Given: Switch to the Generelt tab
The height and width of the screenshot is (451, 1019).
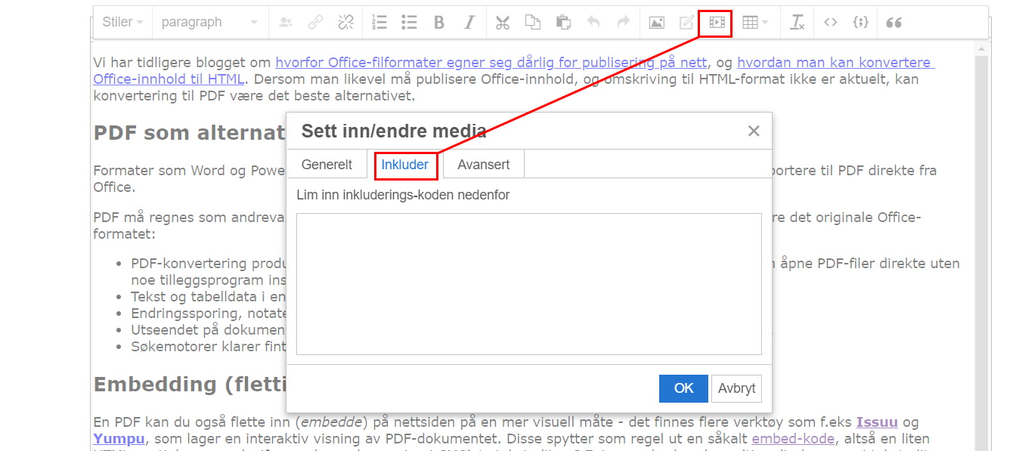Looking at the screenshot, I should tap(327, 165).
